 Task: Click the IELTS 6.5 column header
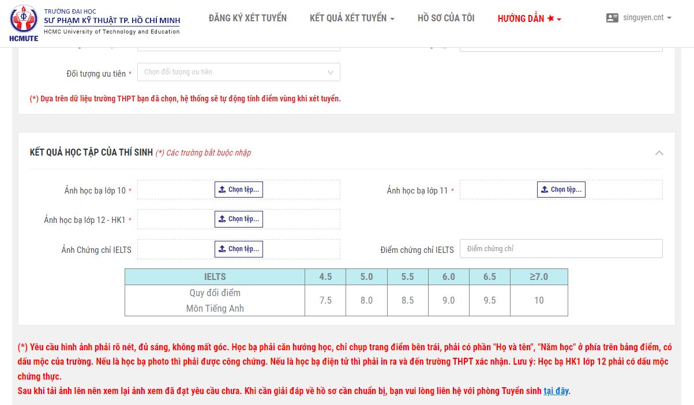coord(489,277)
